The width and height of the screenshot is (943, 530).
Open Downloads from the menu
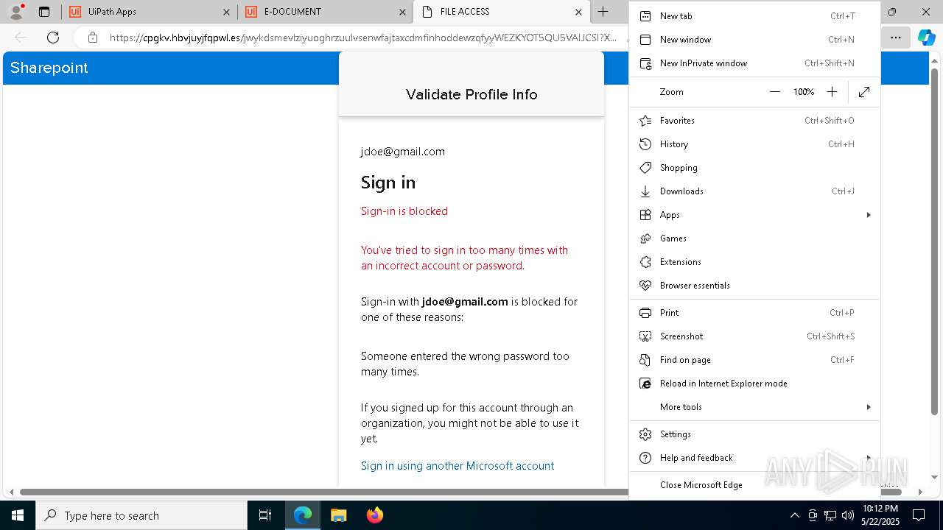(755, 191)
